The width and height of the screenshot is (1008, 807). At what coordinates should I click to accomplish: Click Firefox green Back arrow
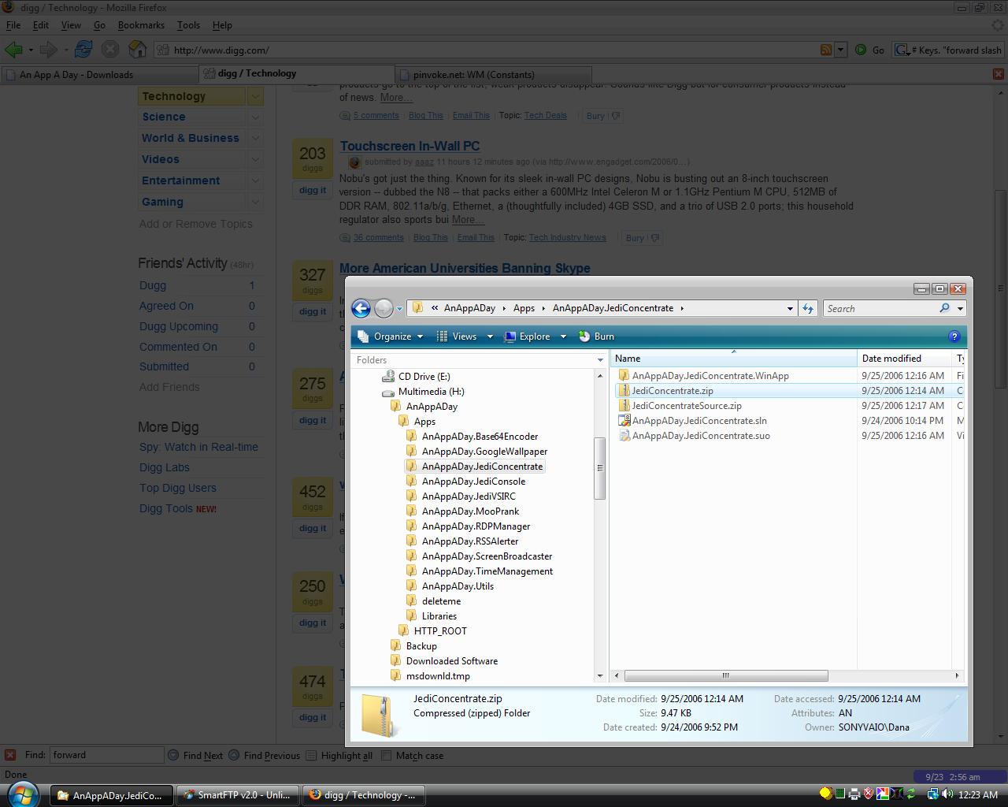[x=13, y=50]
